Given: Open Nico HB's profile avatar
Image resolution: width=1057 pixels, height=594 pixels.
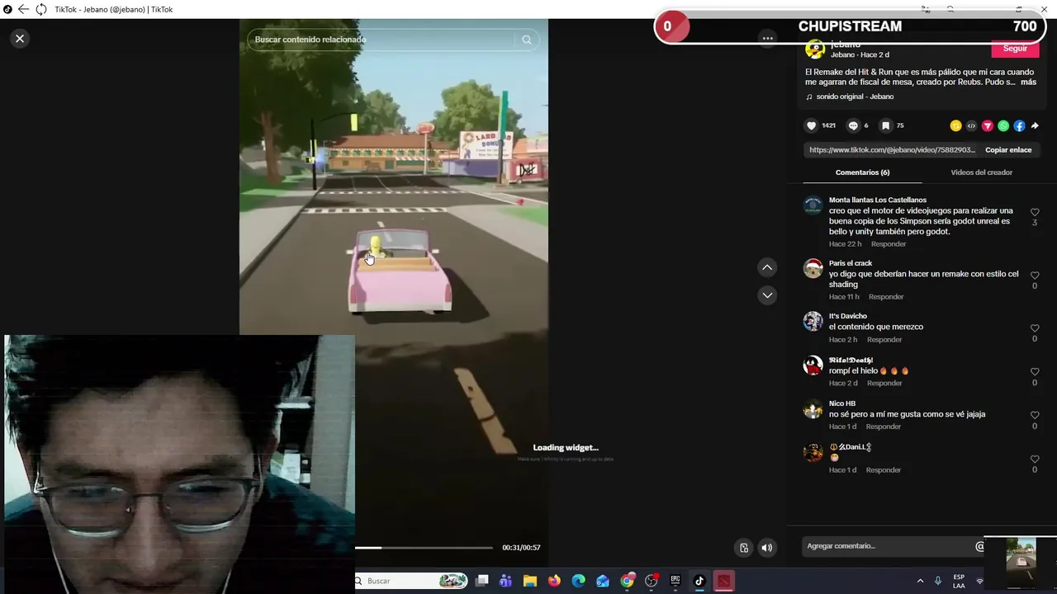Looking at the screenshot, I should [813, 408].
